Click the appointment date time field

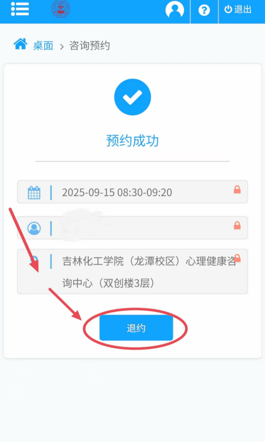pyautogui.click(x=132, y=192)
